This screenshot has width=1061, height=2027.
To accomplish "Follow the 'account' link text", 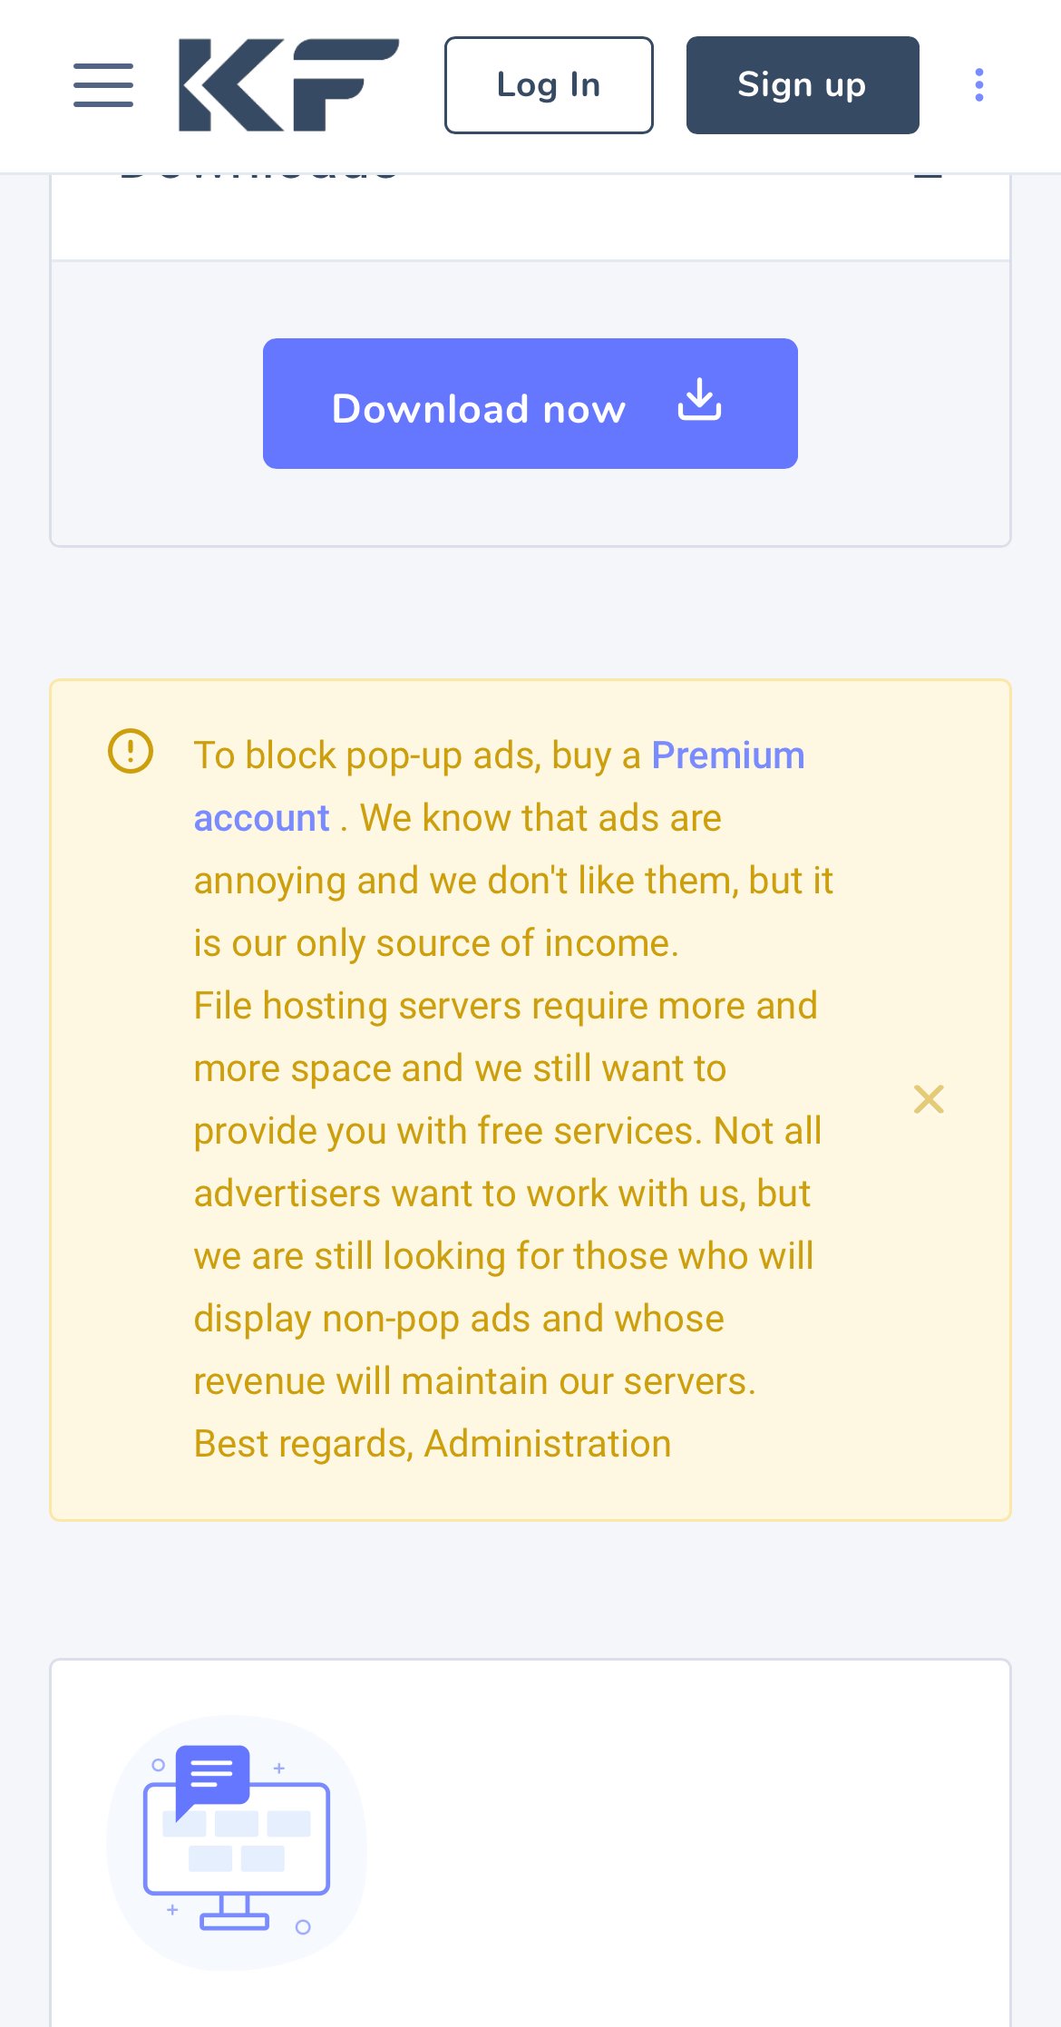I will 261,818.
